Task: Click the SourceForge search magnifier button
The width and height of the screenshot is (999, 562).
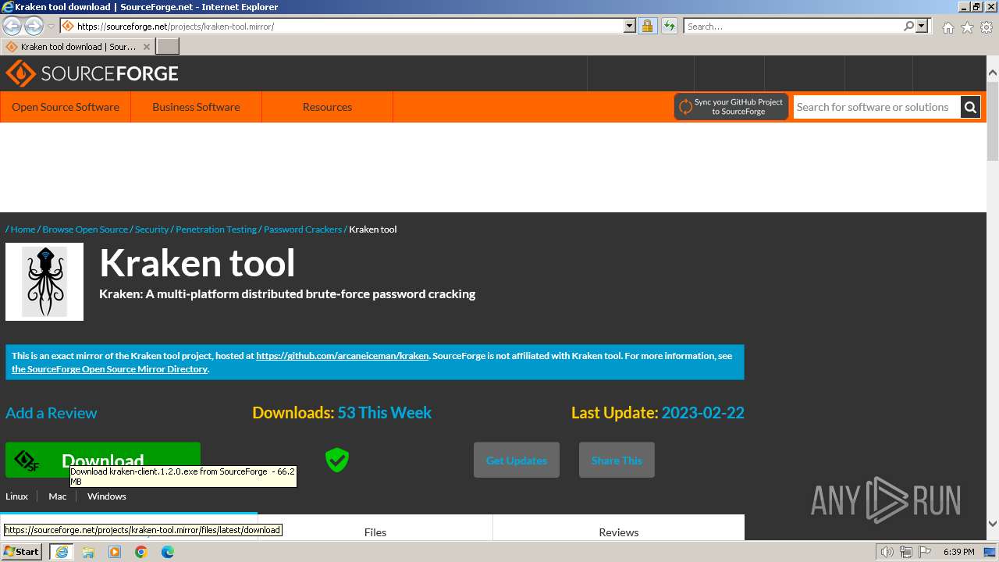Action: pyautogui.click(x=970, y=107)
